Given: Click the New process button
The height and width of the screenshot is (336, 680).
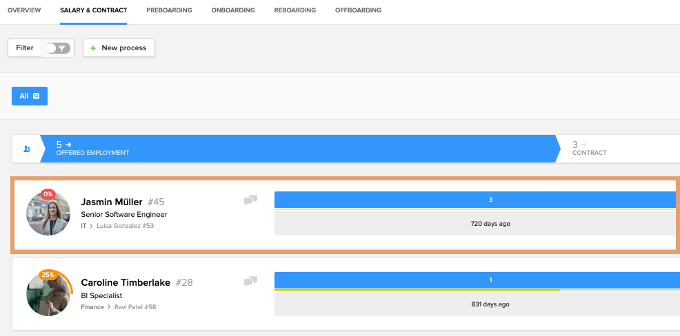Looking at the screenshot, I should click(x=119, y=48).
